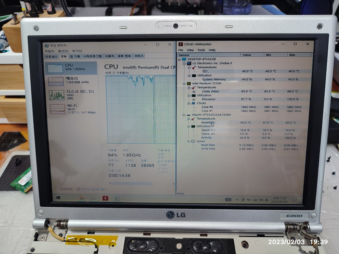Switch to the 세부 정보 tab

point(124,56)
